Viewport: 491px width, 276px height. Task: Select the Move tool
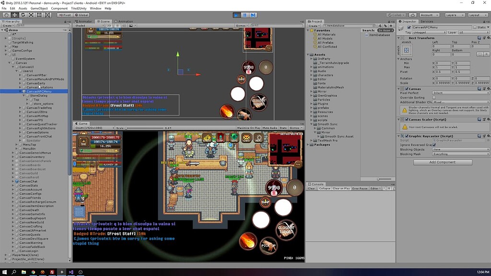coord(14,15)
